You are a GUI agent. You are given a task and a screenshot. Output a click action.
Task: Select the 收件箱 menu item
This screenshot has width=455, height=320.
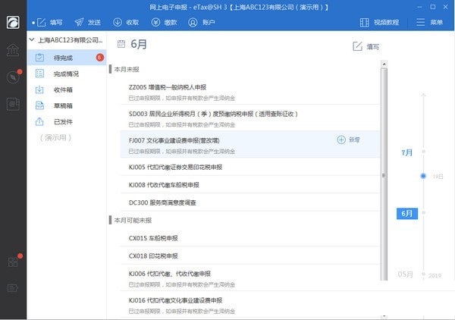(67, 89)
